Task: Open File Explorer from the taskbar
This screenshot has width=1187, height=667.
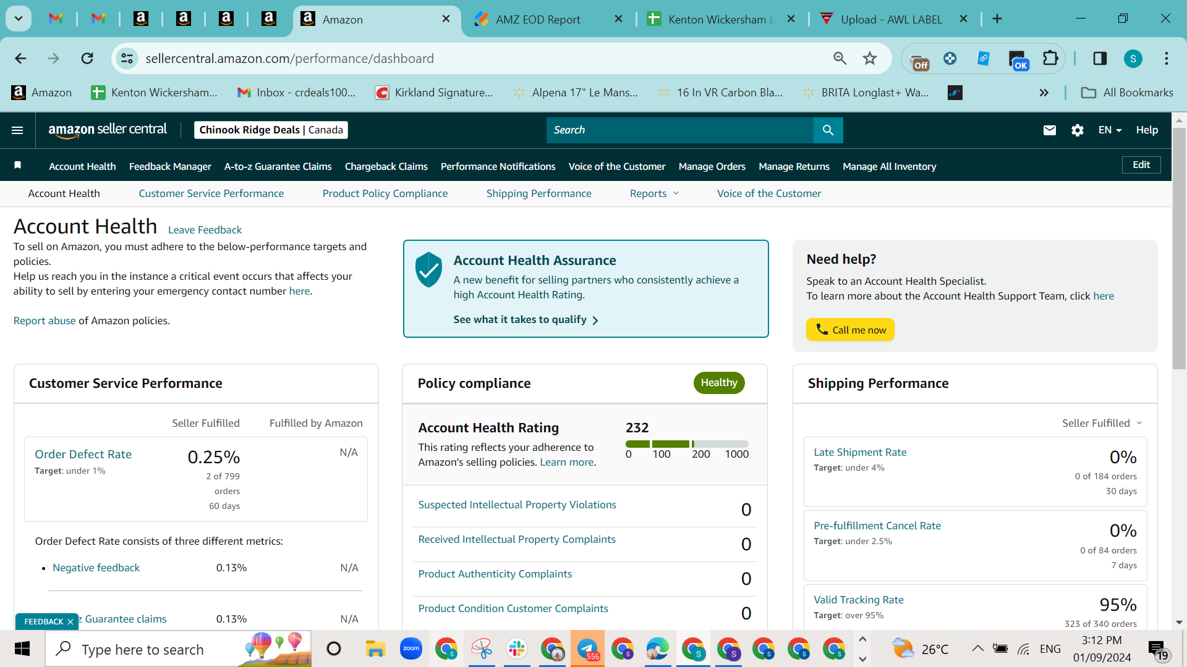Action: (x=375, y=649)
